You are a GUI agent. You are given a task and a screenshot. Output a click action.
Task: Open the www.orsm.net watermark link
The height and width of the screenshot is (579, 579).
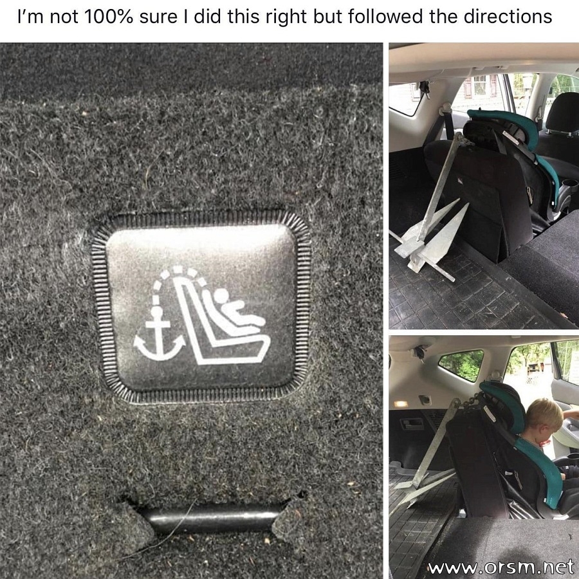pyautogui.click(x=501, y=567)
